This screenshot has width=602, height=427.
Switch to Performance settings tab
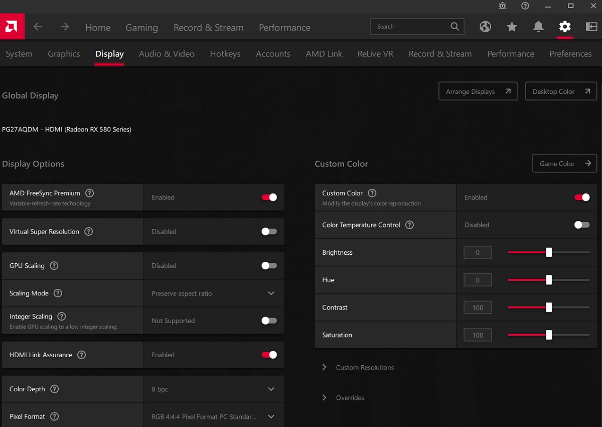511,54
